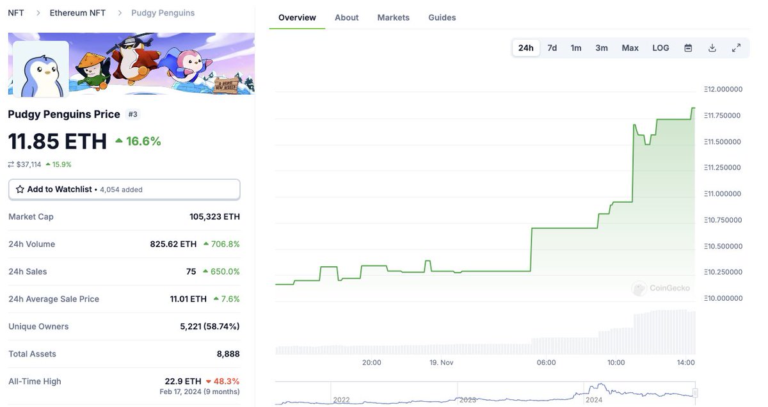Screen dimensions: 768x407
Task: Click the NFT breadcrumb link
Action: 15,12
